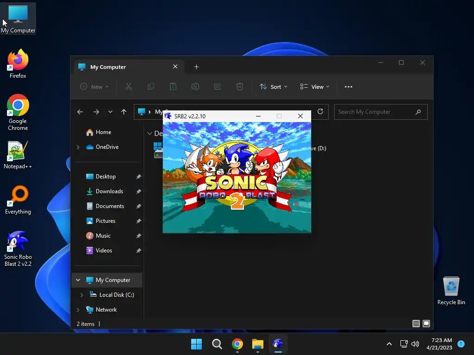Open the recent locations dropdown arrow

coord(110,112)
